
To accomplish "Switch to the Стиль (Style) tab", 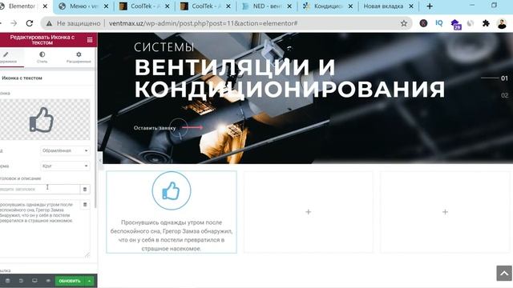I will pyautogui.click(x=42, y=58).
